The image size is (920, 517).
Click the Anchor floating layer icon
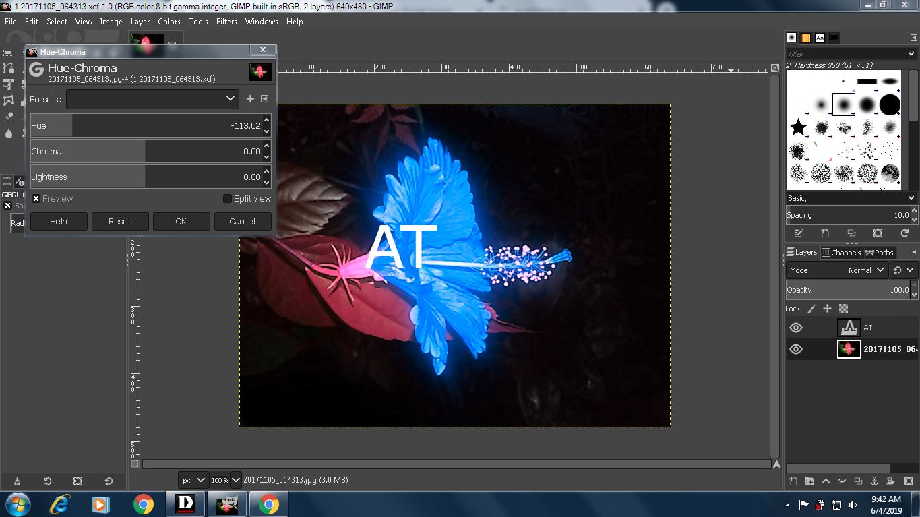click(x=874, y=481)
